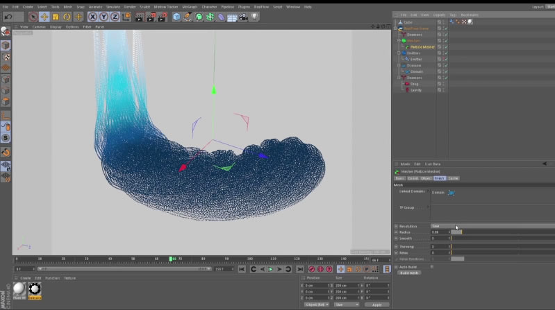
Task: Activate the Rotate tool icon
Action: point(67,17)
